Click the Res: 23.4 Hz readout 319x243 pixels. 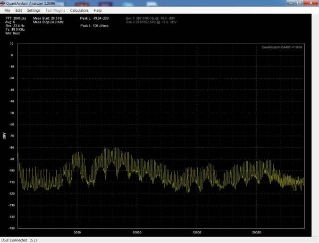click(15, 26)
